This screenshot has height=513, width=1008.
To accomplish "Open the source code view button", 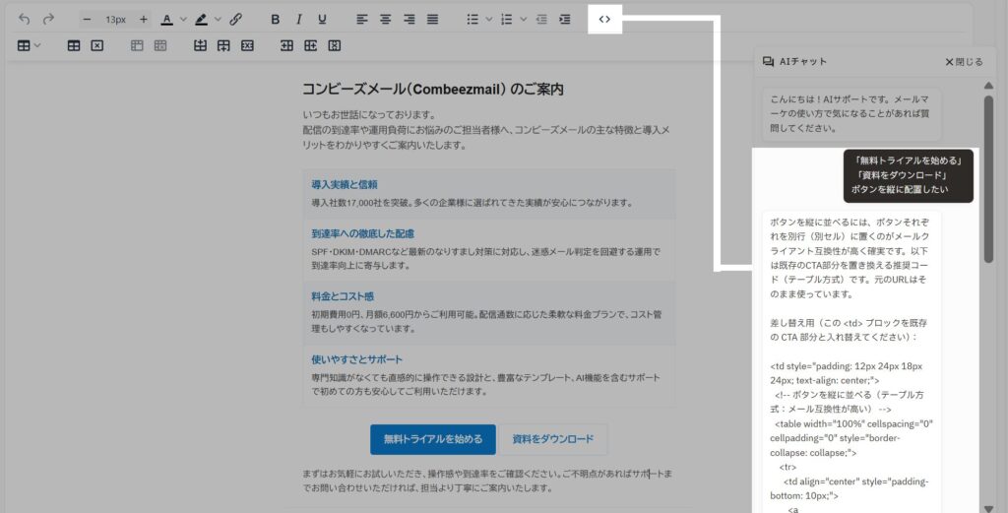I will click(604, 19).
